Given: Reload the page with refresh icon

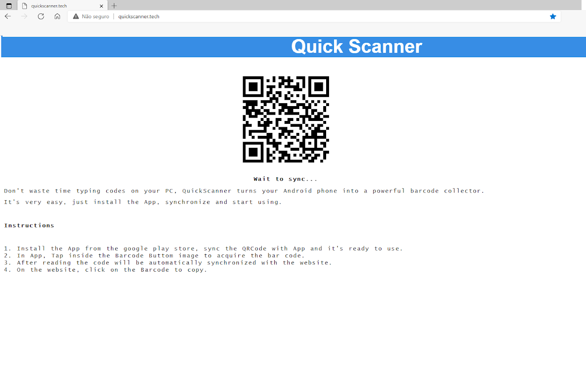Looking at the screenshot, I should click(x=41, y=16).
